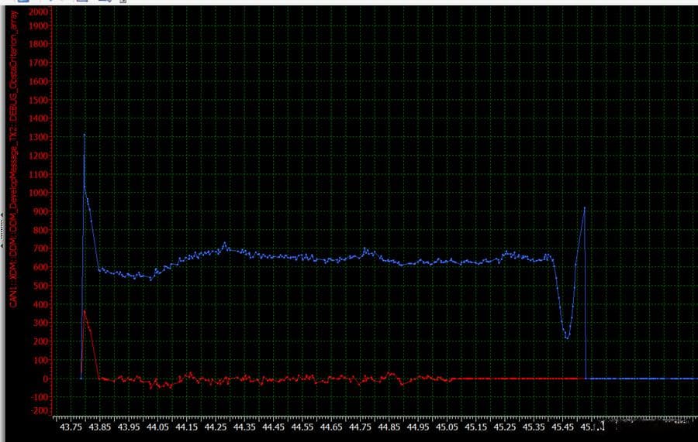Viewport: 698px width, 442px height.
Task: Click the 1500 y-axis label
Action: (x=38, y=101)
